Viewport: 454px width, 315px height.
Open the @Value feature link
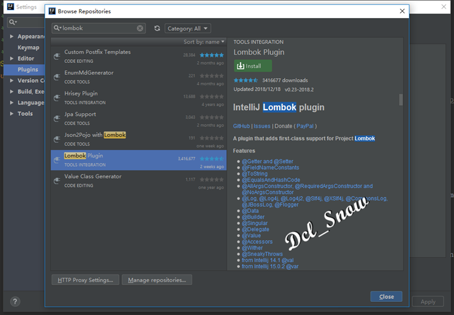click(x=252, y=236)
